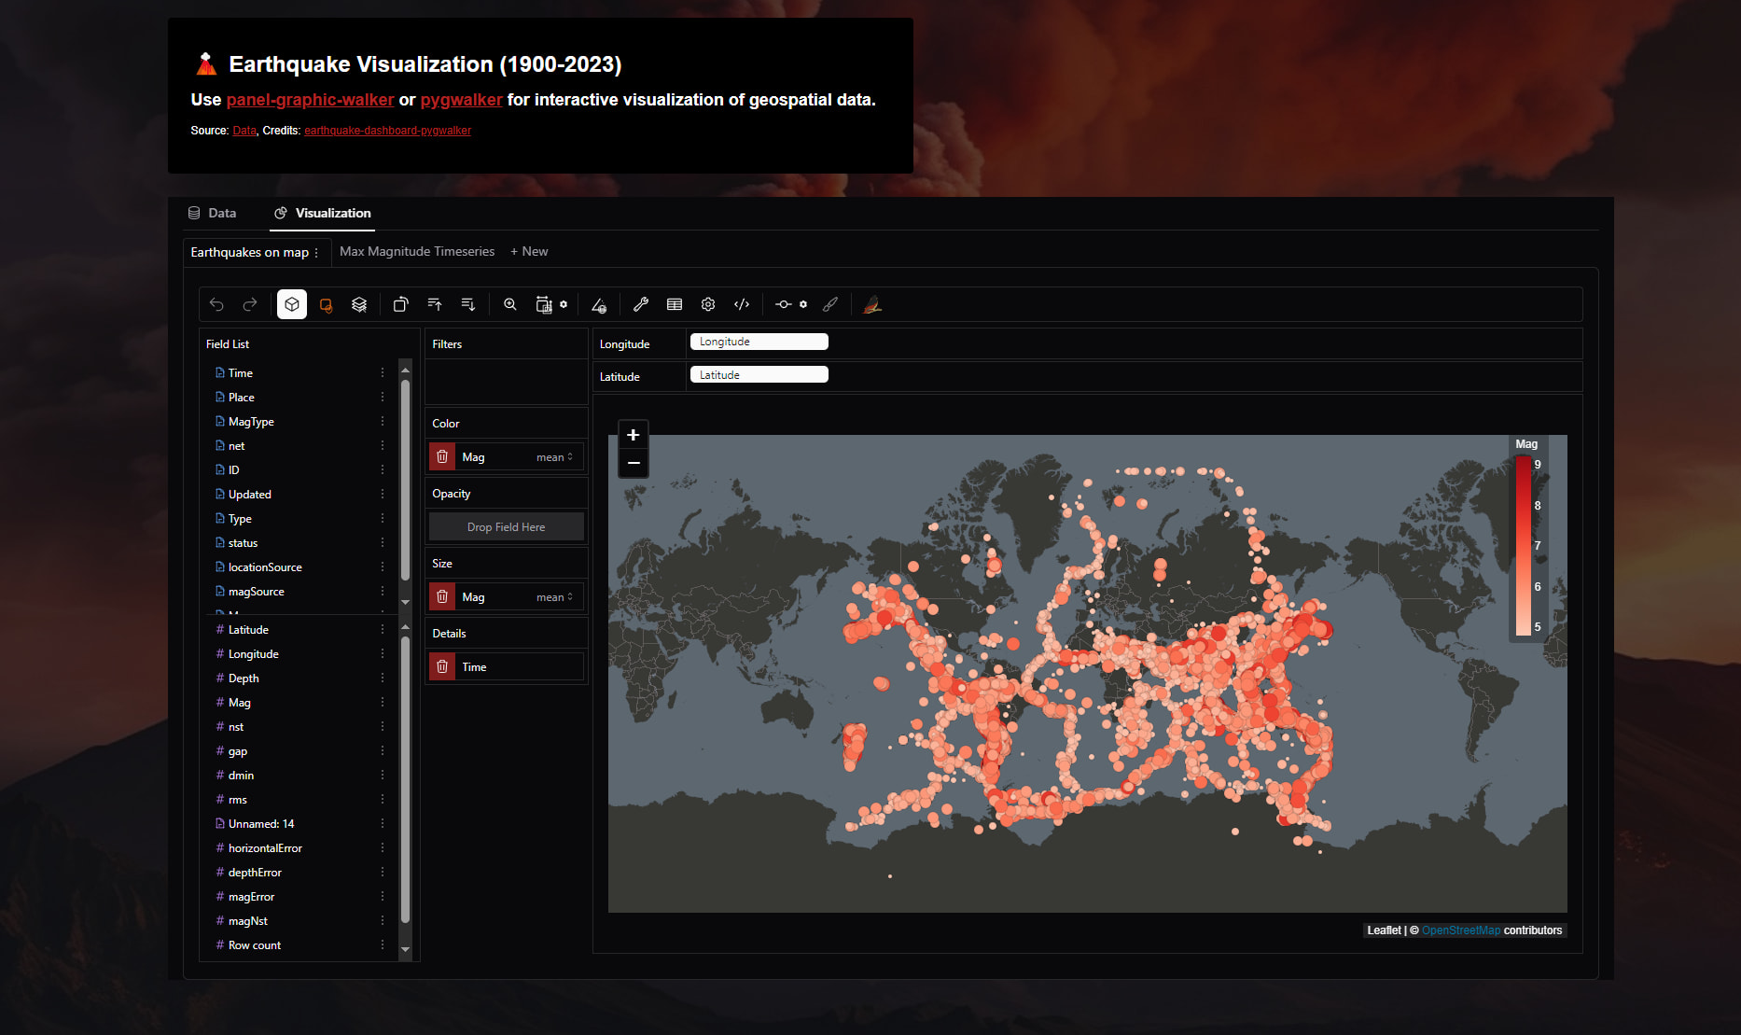Open the zoom magnifier tool
The image size is (1741, 1035).
(509, 304)
